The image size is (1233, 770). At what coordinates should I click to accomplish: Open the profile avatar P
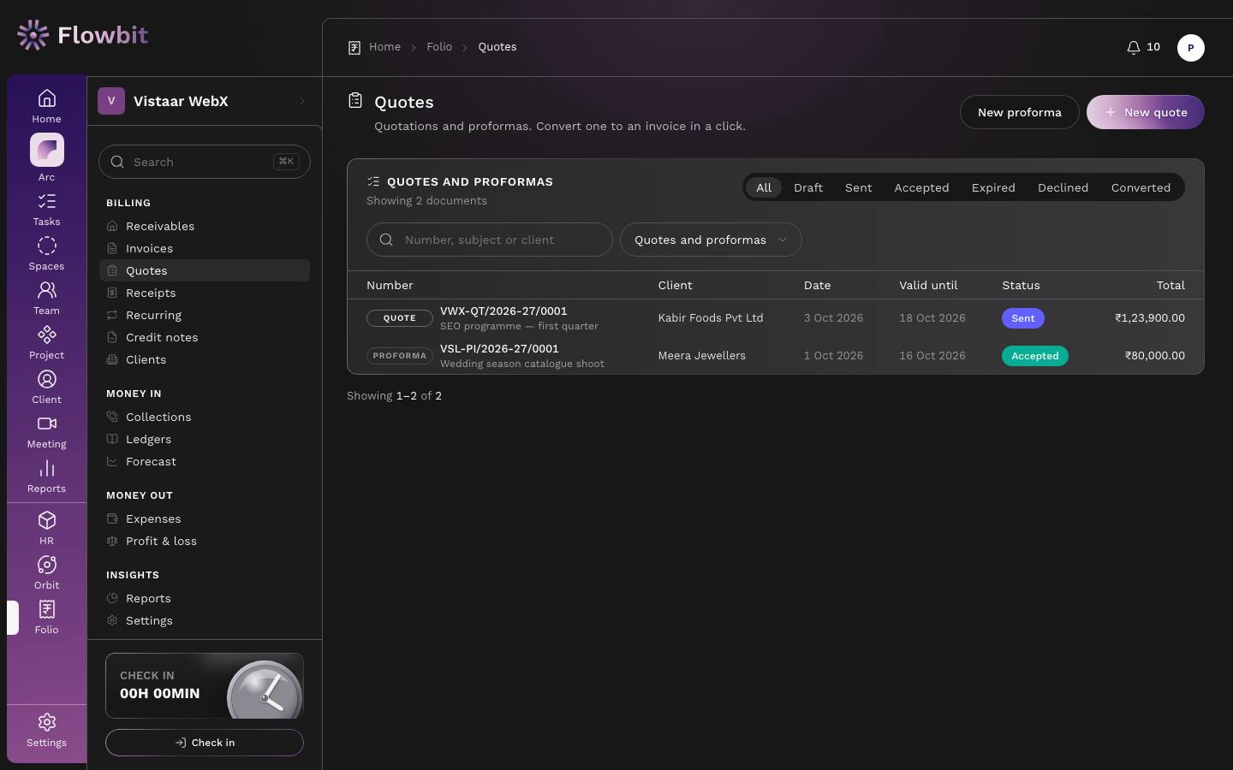(1190, 48)
